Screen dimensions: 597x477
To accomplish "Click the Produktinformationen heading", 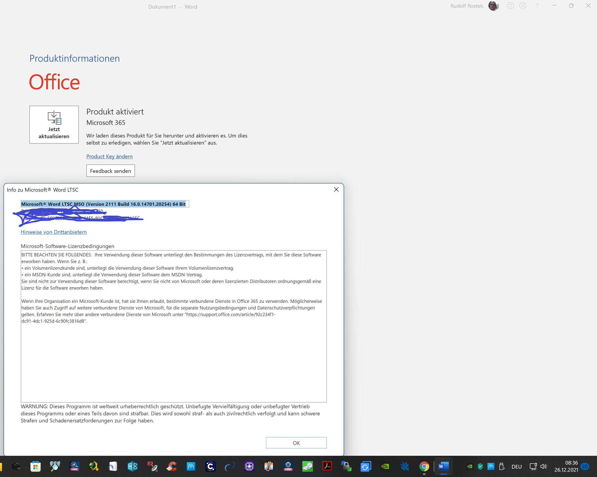I will (75, 59).
